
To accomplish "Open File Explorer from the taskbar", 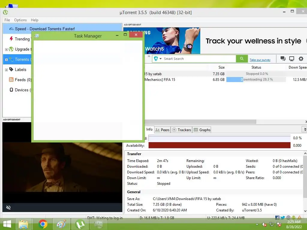I will click(x=23, y=224).
